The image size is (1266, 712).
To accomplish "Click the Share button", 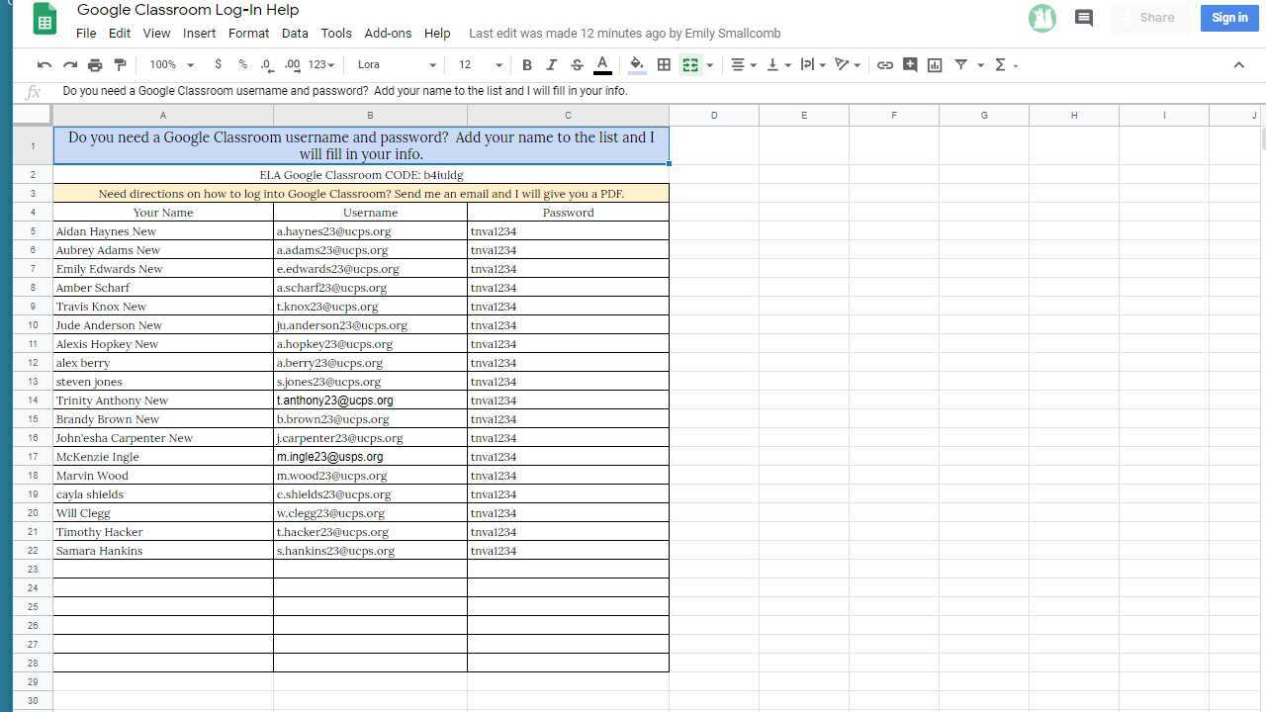I will pyautogui.click(x=1156, y=18).
